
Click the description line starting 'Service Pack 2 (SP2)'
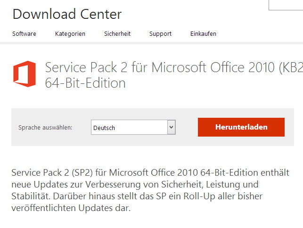[x=150, y=172]
